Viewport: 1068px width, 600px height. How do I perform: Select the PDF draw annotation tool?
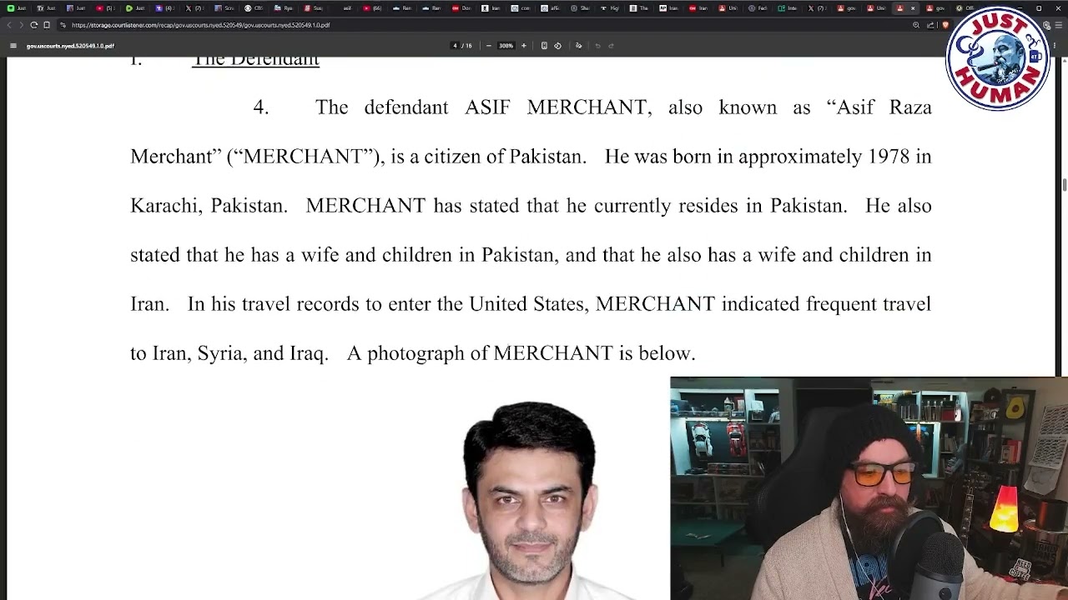pyautogui.click(x=578, y=46)
